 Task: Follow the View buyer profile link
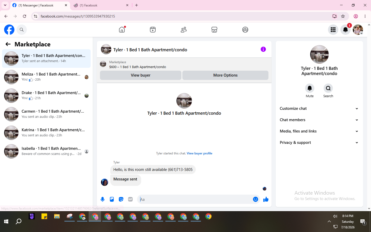pyautogui.click(x=199, y=153)
